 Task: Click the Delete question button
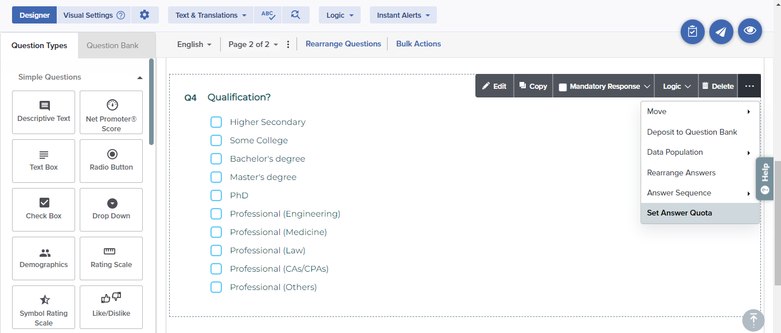[718, 86]
